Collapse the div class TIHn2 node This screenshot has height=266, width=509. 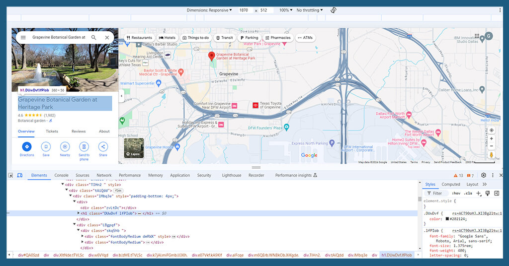coord(63,184)
